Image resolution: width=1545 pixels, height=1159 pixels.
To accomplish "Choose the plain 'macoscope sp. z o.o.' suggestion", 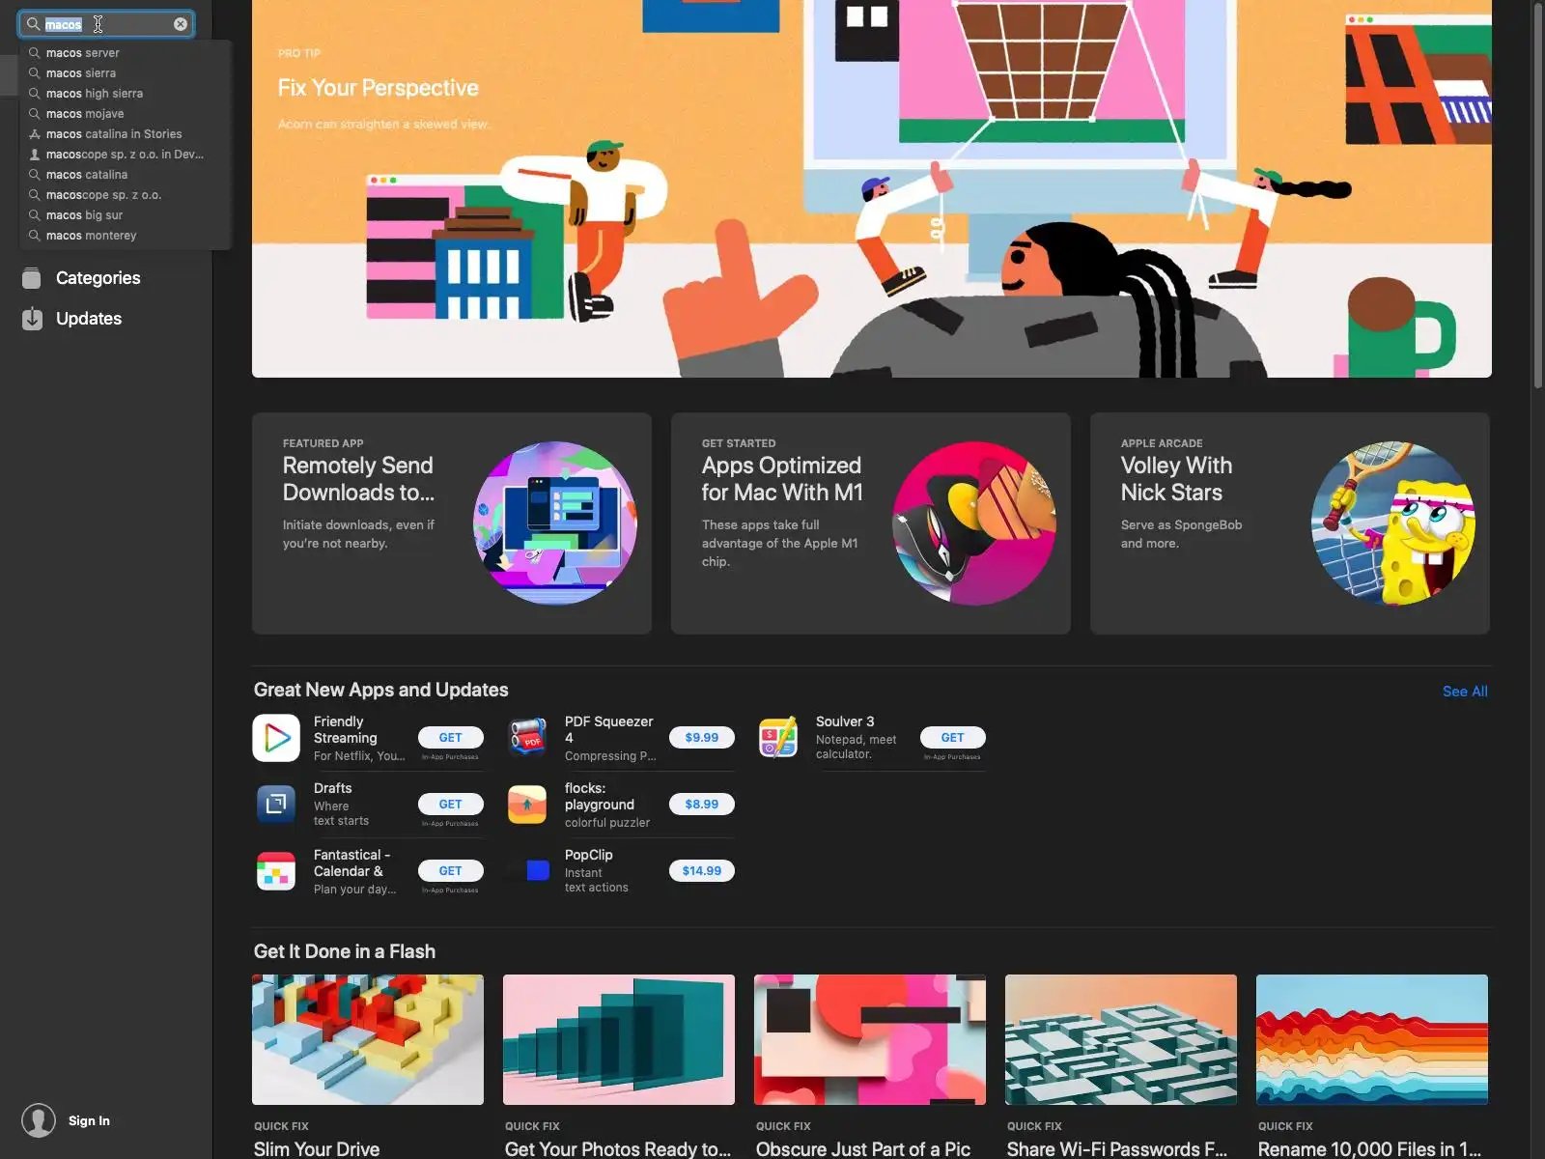I will [x=126, y=195].
